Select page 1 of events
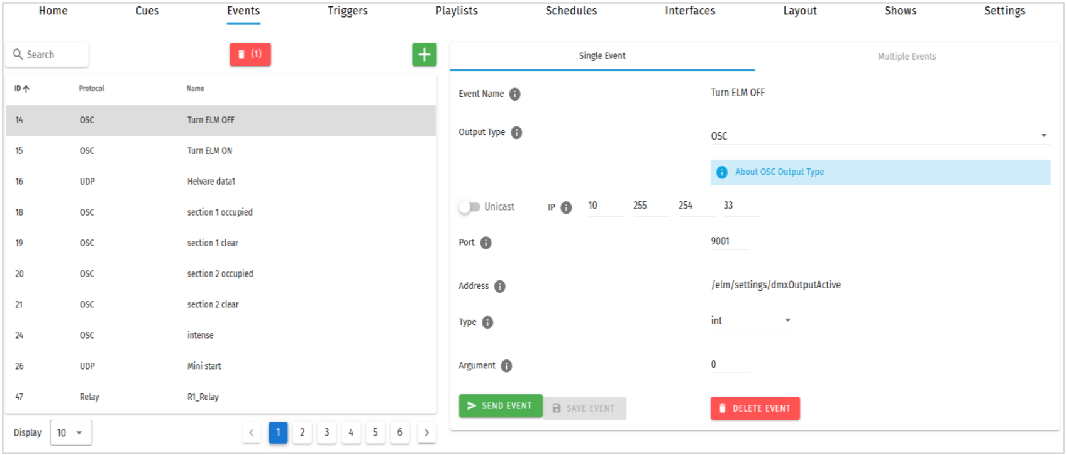This screenshot has width=1066, height=455. 278,432
